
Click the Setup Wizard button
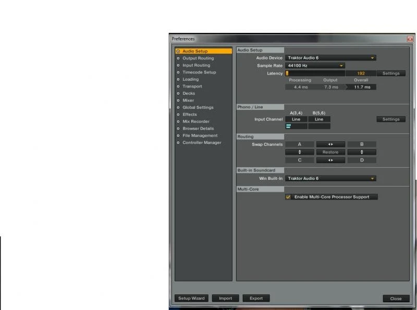pos(191,299)
